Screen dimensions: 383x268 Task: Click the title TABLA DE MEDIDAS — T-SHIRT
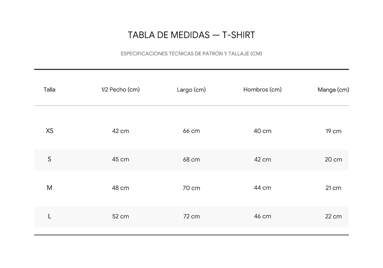point(191,35)
